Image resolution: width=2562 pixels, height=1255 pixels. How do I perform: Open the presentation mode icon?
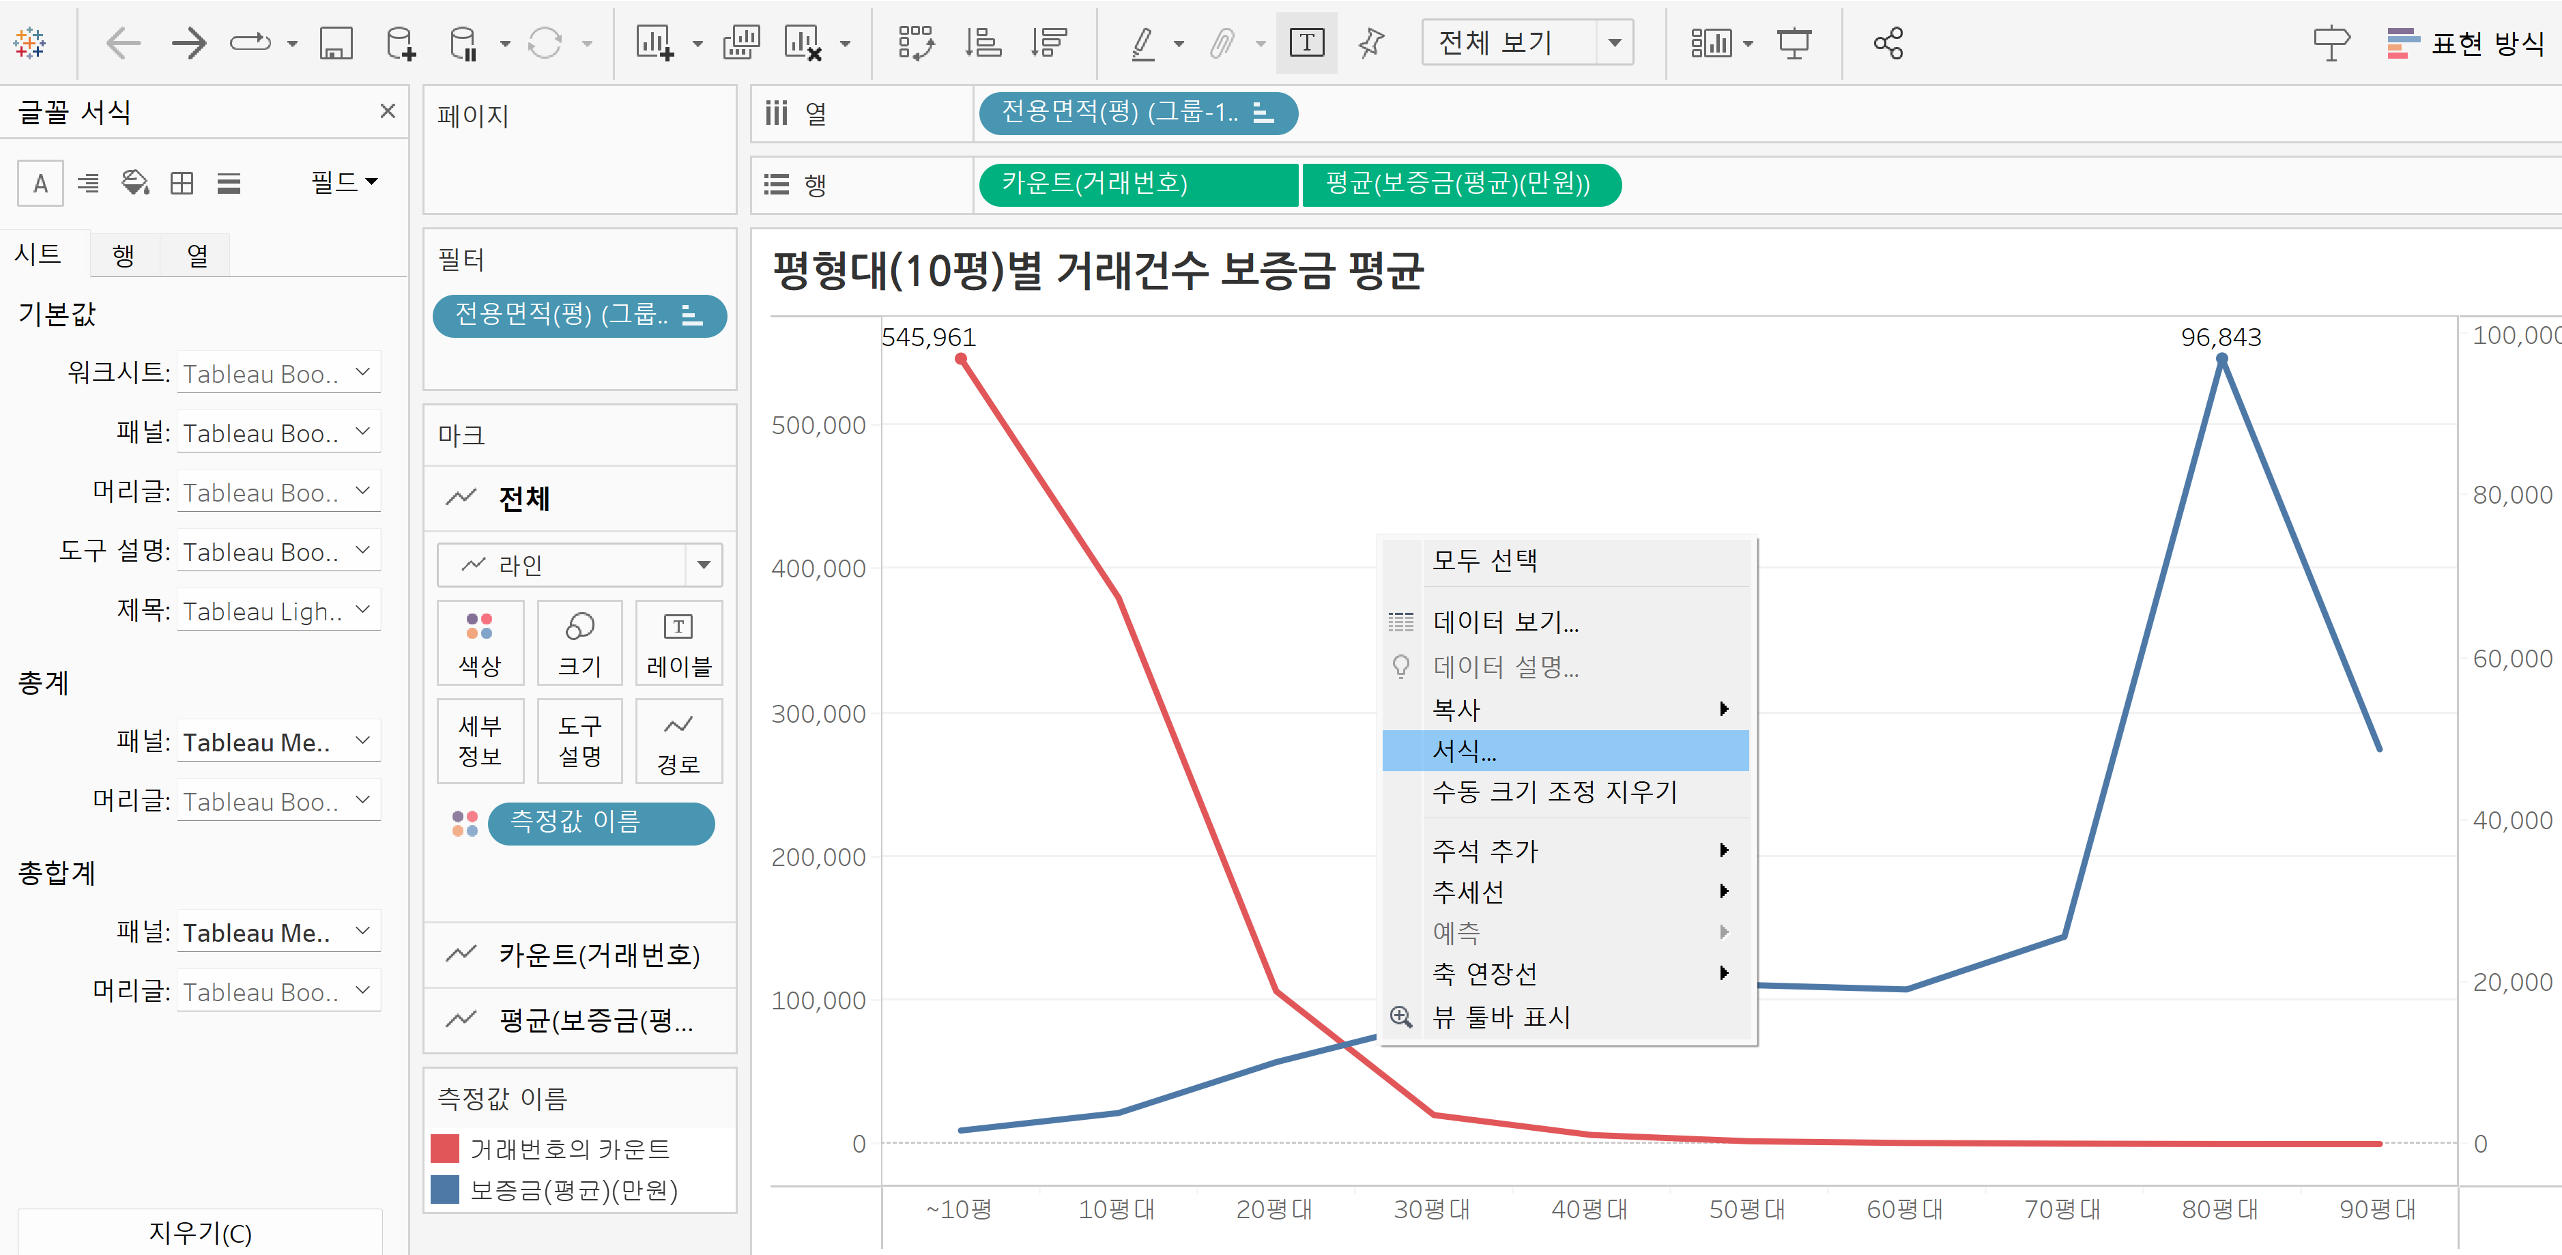click(1794, 43)
